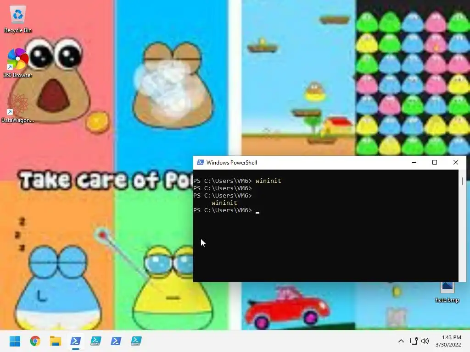
Task: Open the Windows Start menu
Action: point(15,341)
